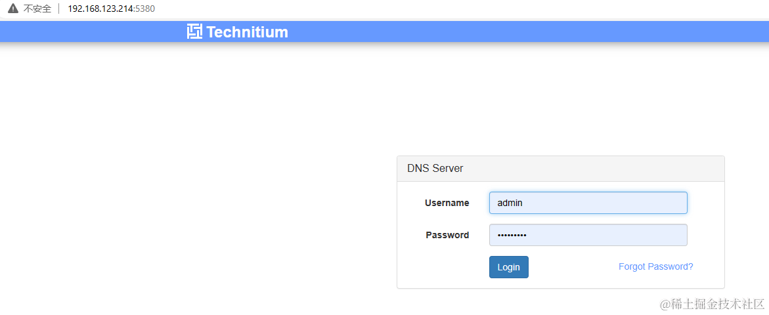Click the blue Login button
Viewport: 769px width, 315px height.
pyautogui.click(x=508, y=267)
